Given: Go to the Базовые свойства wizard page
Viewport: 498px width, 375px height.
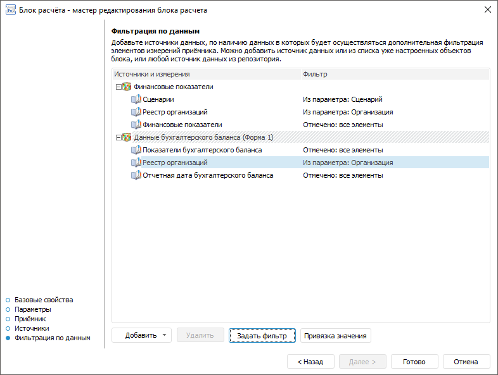Looking at the screenshot, I should (44, 300).
